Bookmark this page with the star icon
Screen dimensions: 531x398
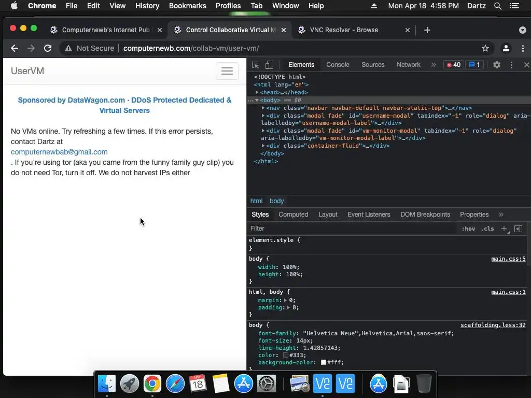(485, 48)
